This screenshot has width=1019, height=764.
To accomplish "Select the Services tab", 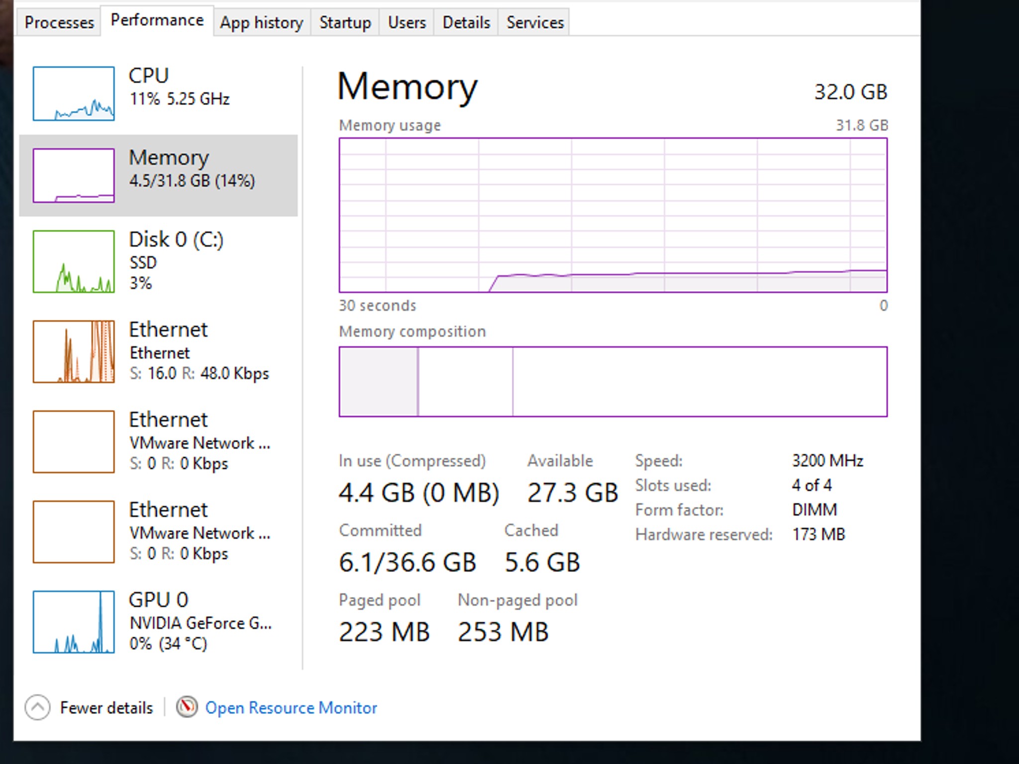I will pyautogui.click(x=535, y=22).
